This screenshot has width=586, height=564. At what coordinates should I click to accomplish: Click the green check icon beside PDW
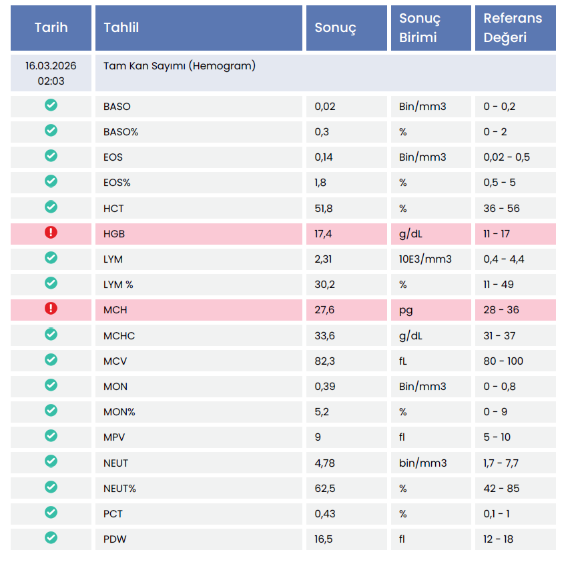click(51, 537)
